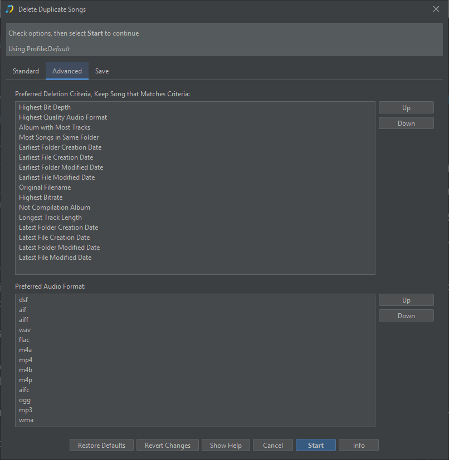This screenshot has height=460, width=449.
Task: Select 'Original Filename' criterion
Action: click(195, 187)
